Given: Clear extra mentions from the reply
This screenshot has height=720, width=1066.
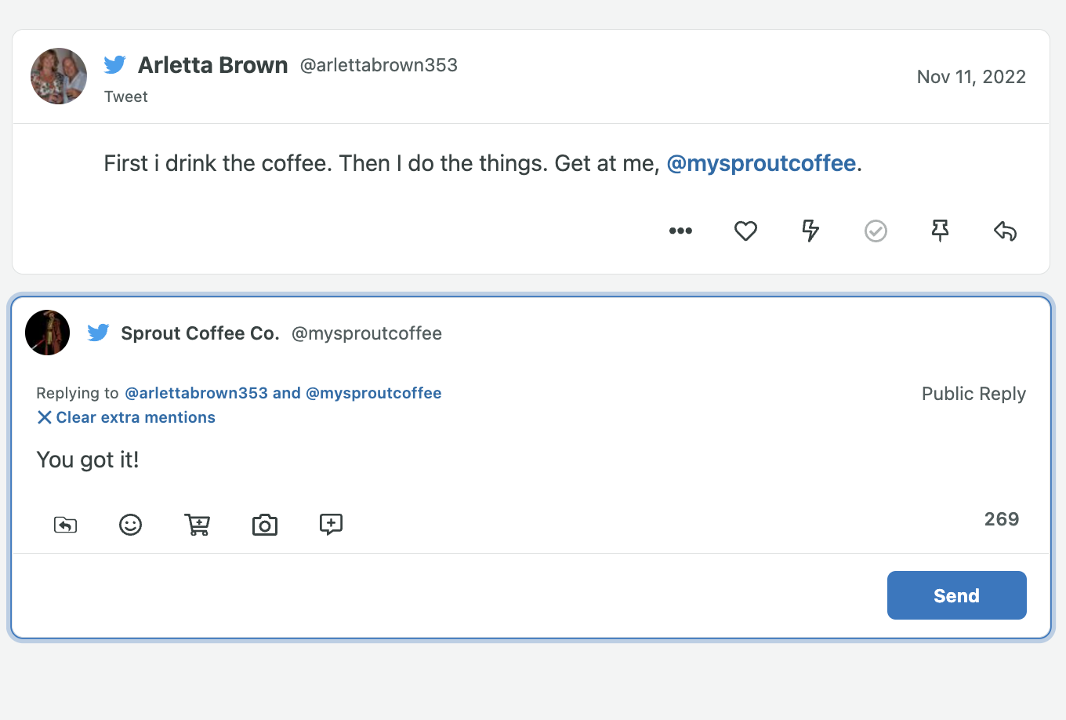Looking at the screenshot, I should (126, 417).
